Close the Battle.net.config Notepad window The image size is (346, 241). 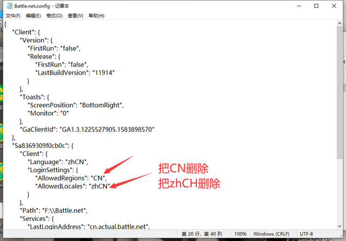click(x=334, y=6)
